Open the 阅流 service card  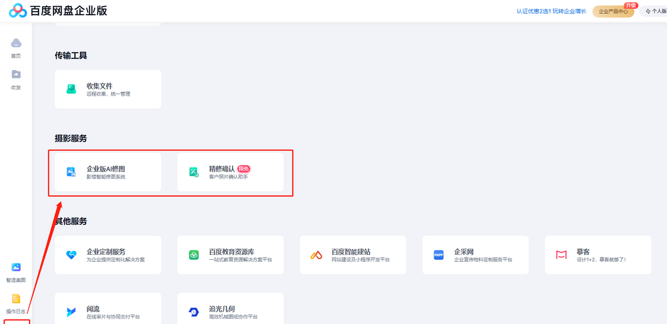click(x=108, y=312)
